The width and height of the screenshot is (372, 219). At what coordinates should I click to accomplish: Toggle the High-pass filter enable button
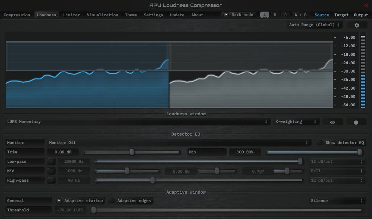coord(51,181)
